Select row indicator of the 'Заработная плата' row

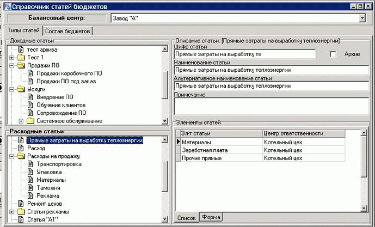click(x=178, y=150)
